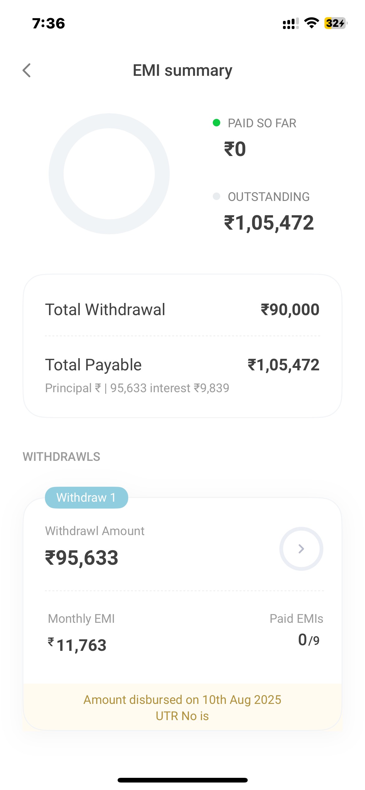Tap the cellular signal icon

[x=290, y=23]
